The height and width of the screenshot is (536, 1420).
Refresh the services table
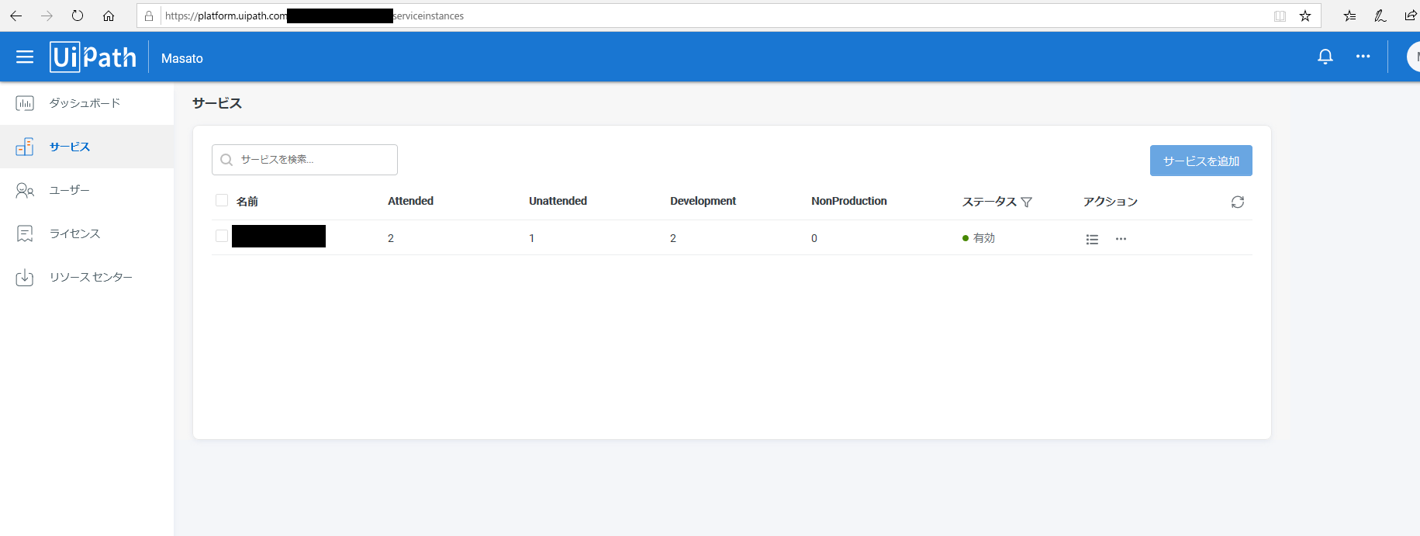tap(1238, 202)
